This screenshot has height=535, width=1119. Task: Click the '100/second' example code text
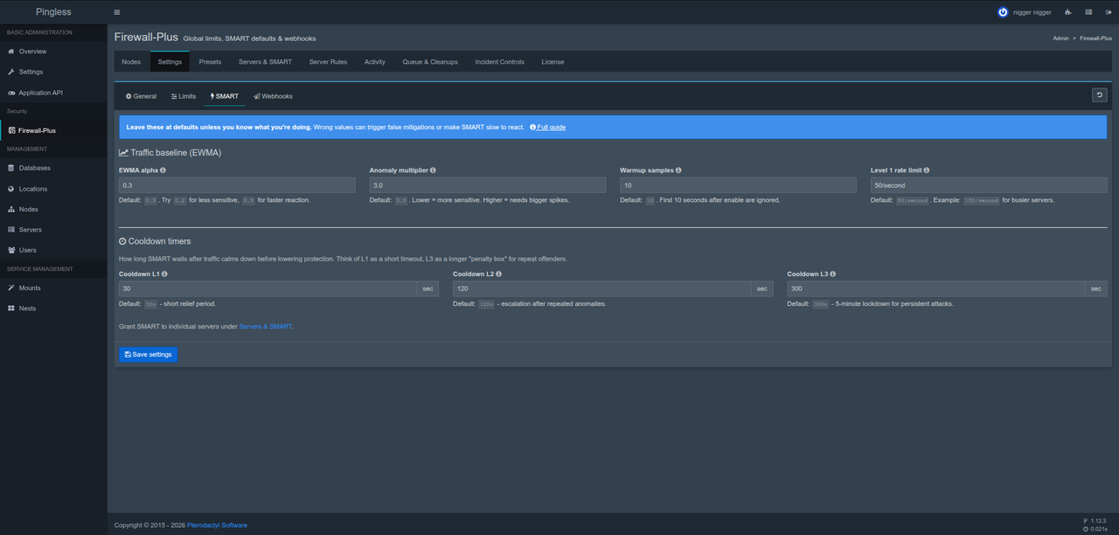click(x=982, y=200)
